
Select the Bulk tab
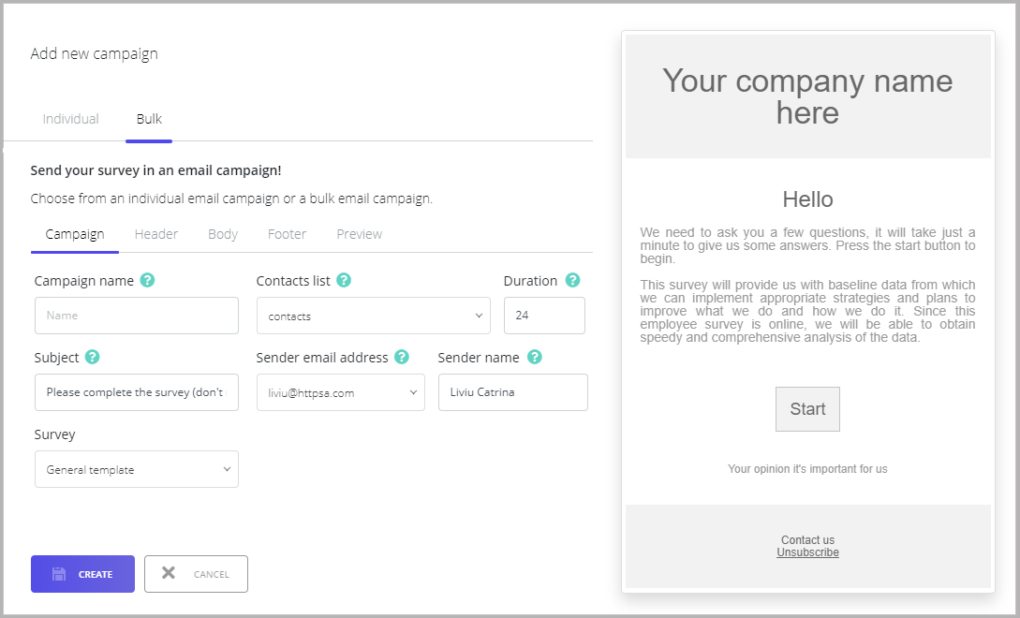(x=149, y=119)
